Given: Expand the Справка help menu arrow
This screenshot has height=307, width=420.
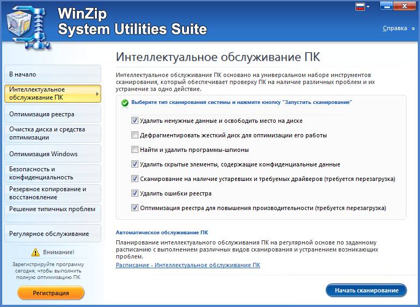Looking at the screenshot, I should [x=412, y=29].
